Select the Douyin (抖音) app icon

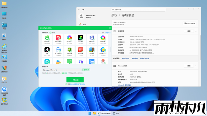47,49
